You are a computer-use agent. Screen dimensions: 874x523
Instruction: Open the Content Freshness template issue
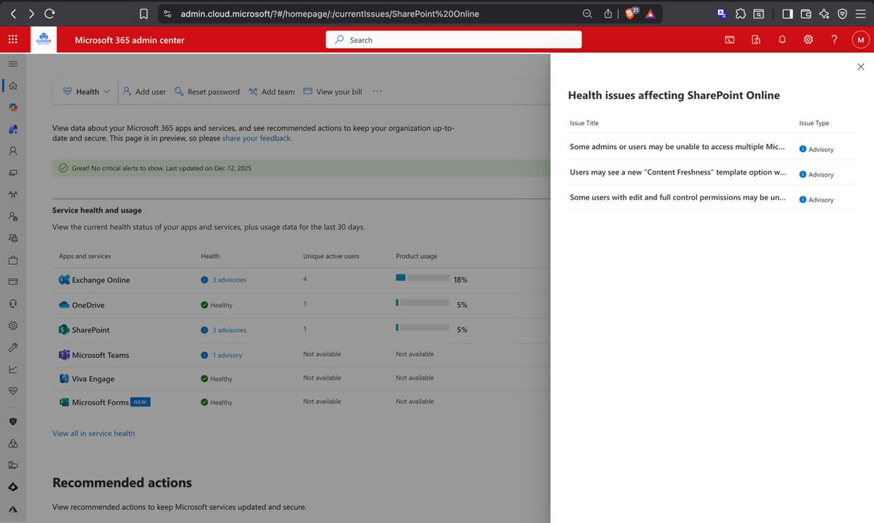[677, 172]
